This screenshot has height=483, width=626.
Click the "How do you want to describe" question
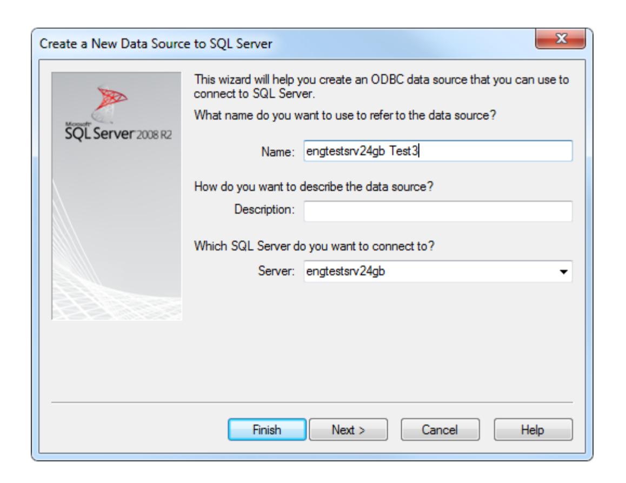coord(314,187)
